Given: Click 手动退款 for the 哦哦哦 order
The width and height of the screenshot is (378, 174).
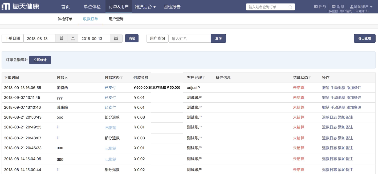Looking at the screenshot, I should click(x=338, y=107).
